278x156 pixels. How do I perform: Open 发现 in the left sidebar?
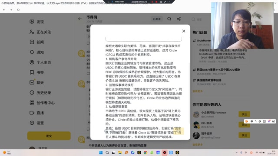pos(36,22)
